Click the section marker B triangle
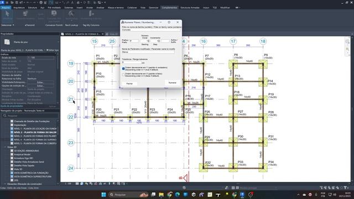354x199 pixels. click(186, 178)
